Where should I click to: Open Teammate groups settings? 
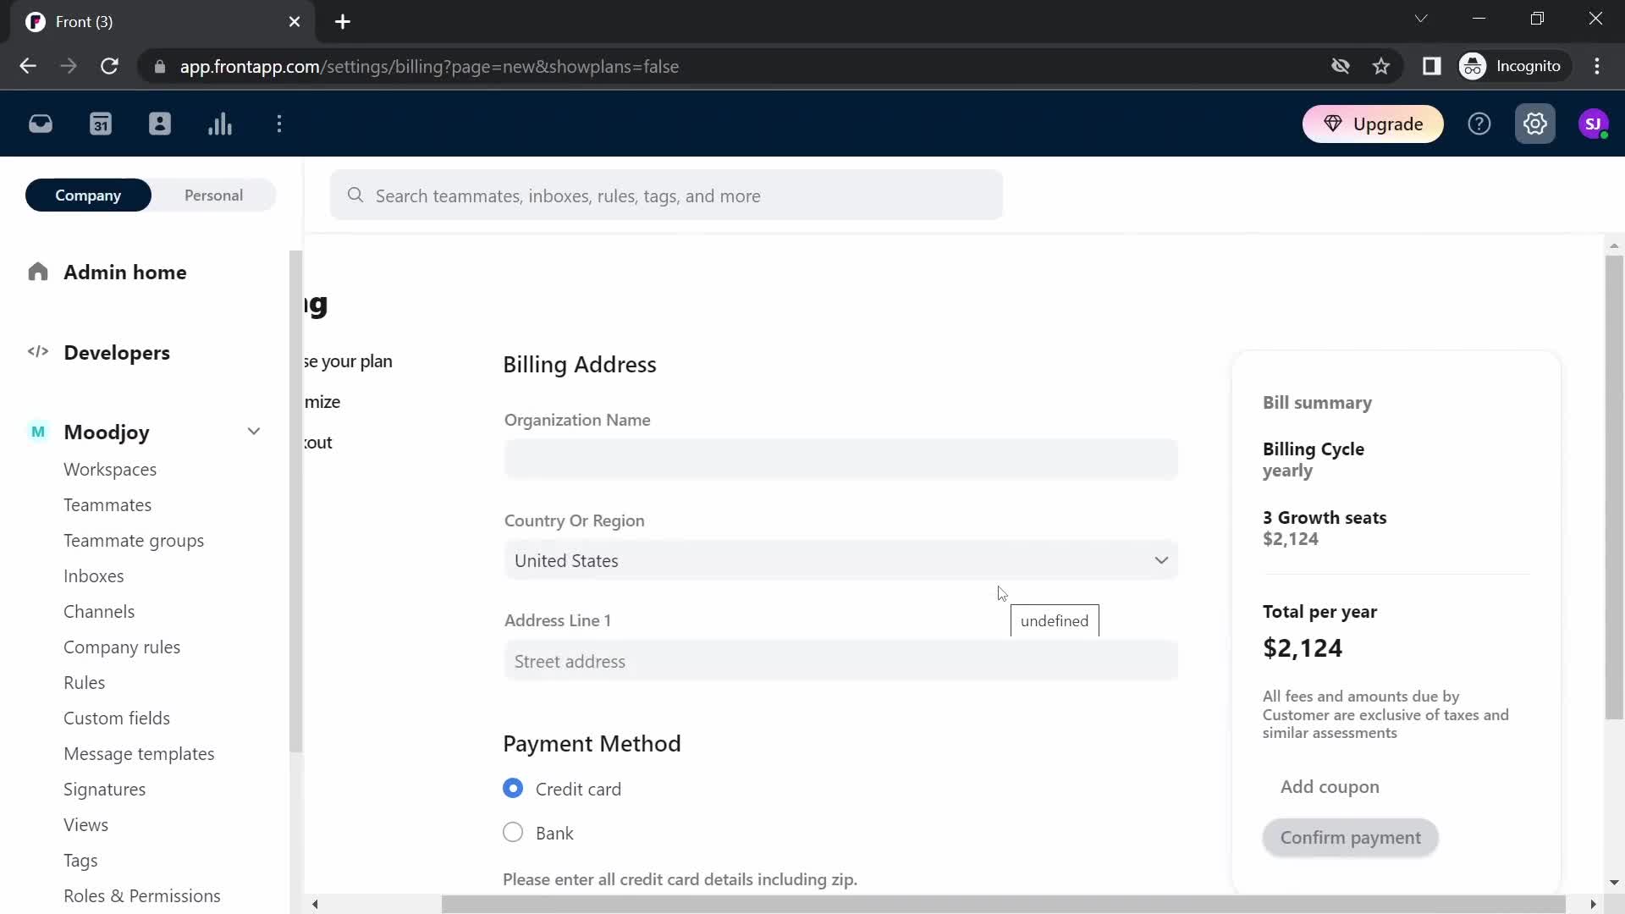pos(134,541)
